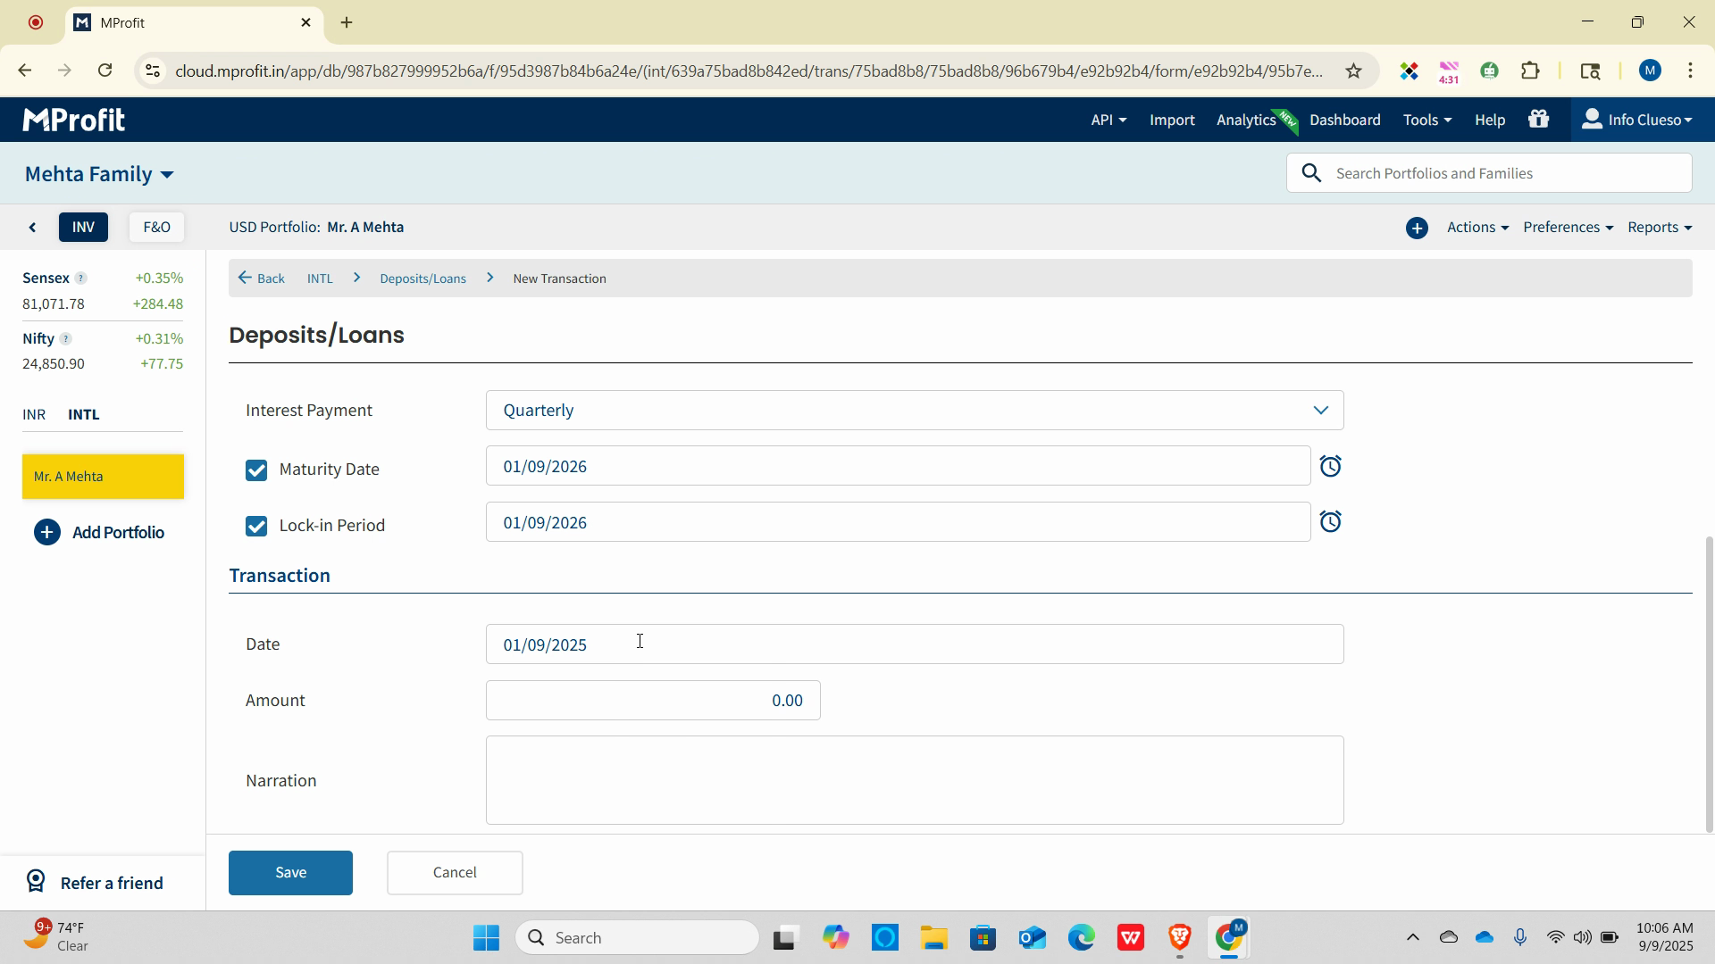
Task: Open the Reports menu
Action: click(1659, 227)
